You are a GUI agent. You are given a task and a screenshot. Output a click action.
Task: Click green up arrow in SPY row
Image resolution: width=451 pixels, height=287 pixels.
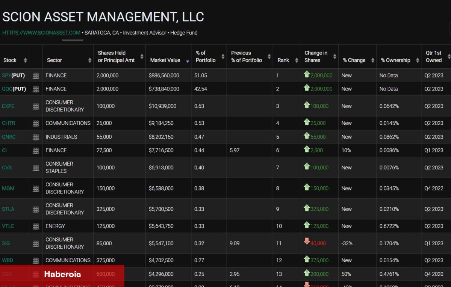[x=307, y=74]
